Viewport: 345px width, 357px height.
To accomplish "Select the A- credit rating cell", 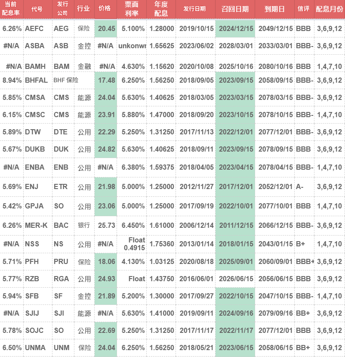I will coord(301,187).
